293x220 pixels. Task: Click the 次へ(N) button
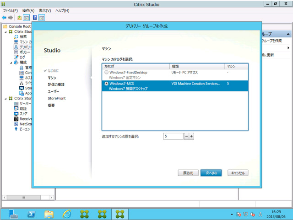[x=211, y=173]
